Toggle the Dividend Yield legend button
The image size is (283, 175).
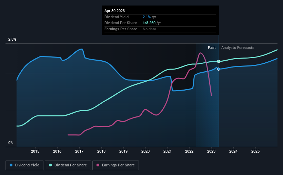(x=24, y=165)
